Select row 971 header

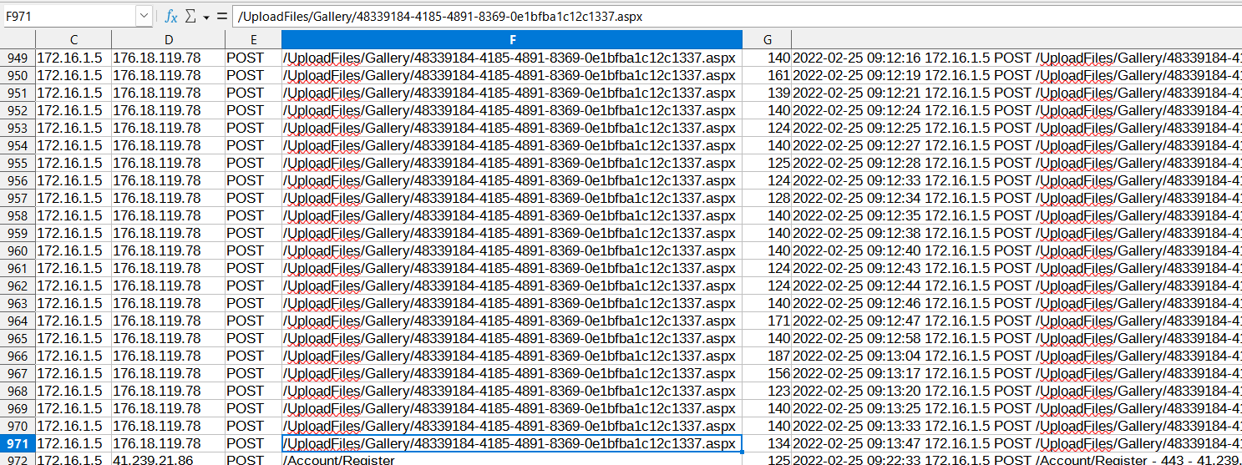coord(18,443)
